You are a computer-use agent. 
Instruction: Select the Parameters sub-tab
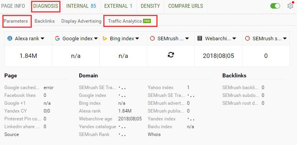click(16, 21)
